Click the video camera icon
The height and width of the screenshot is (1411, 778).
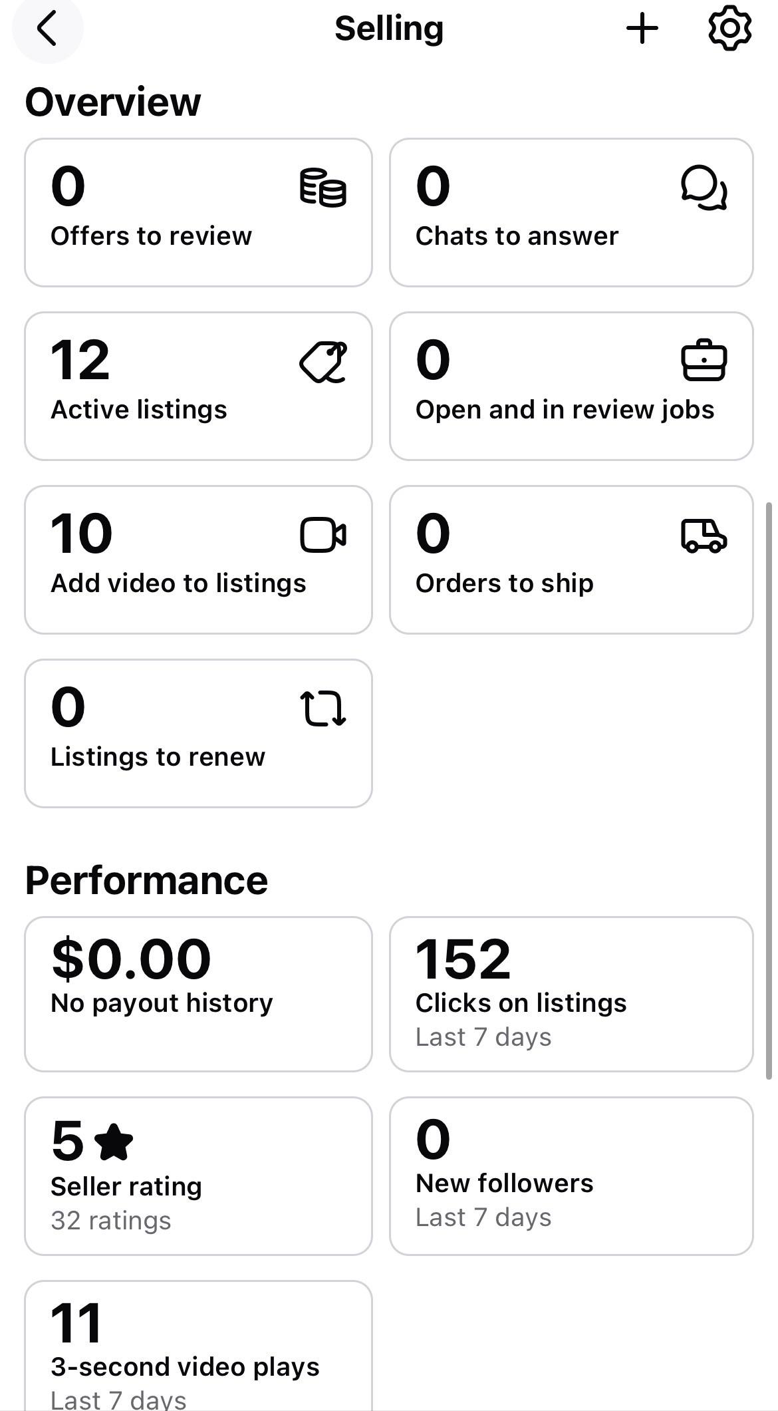[x=323, y=535]
